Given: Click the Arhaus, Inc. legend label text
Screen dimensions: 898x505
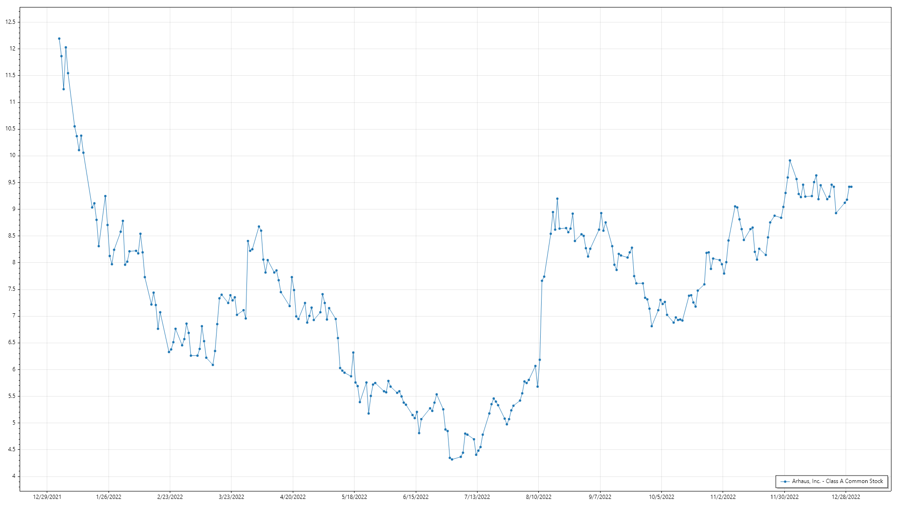Looking at the screenshot, I should point(837,481).
